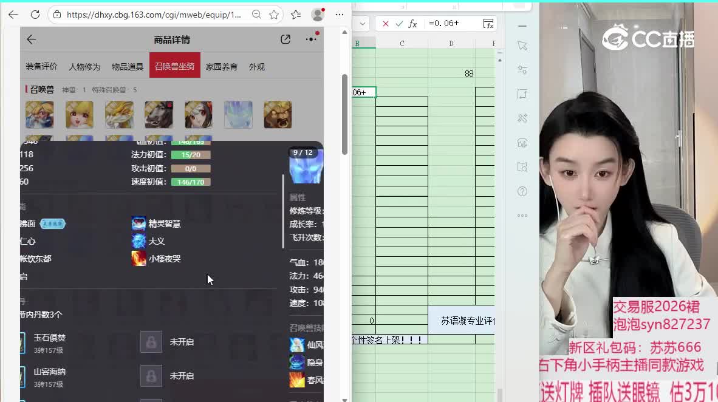The height and width of the screenshot is (402, 718).
Task: Expand the cell name box dropdown
Action: 362,24
